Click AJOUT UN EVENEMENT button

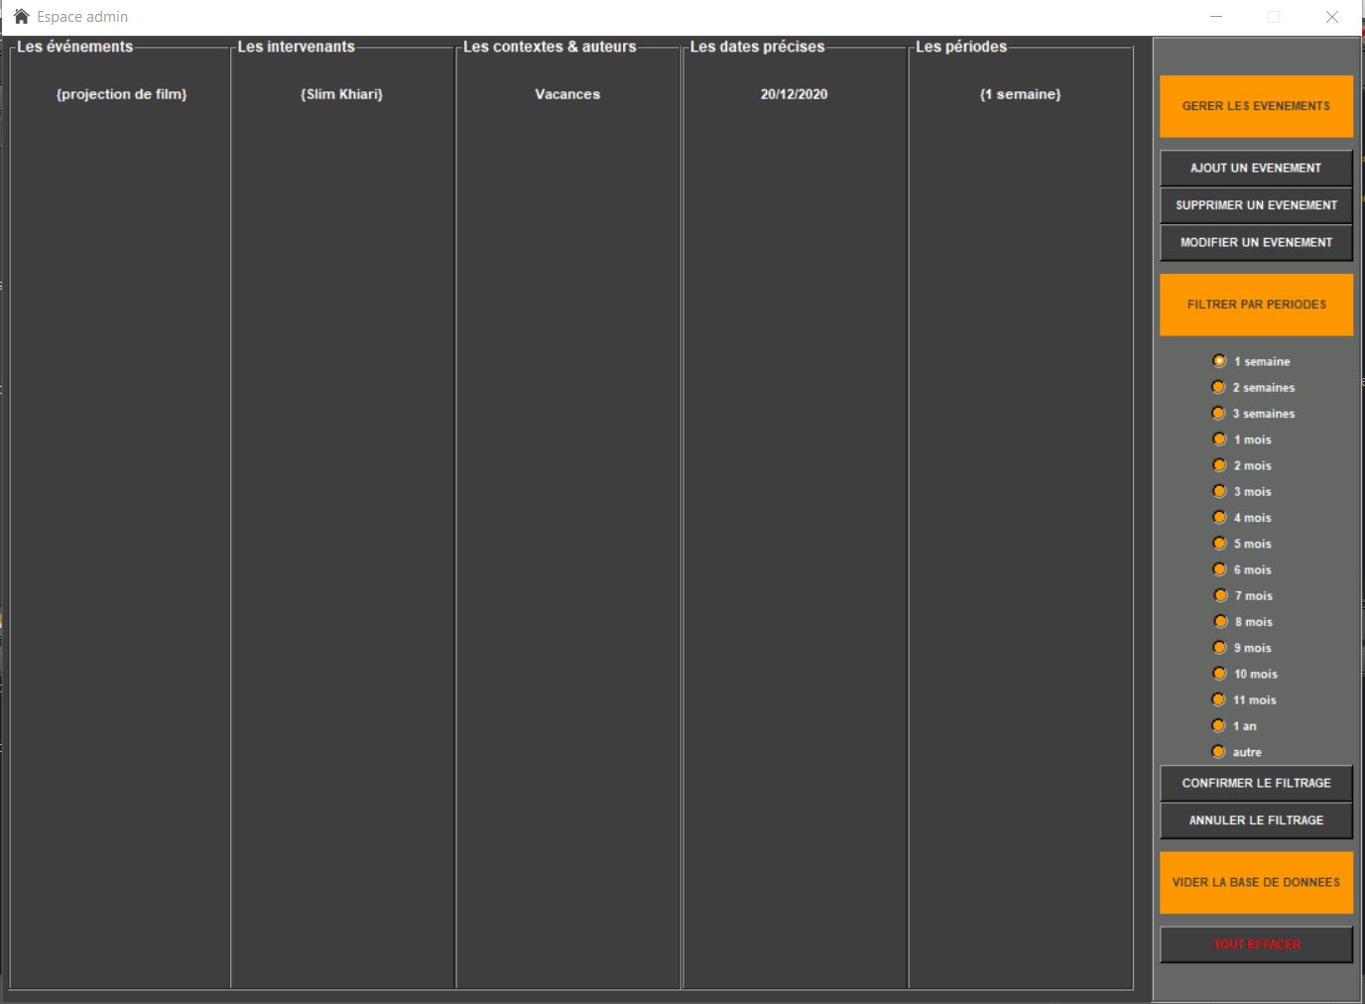pos(1256,168)
